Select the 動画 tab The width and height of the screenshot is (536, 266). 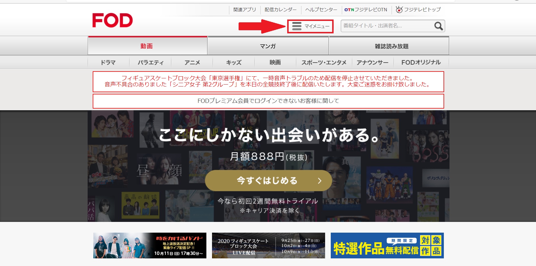click(x=148, y=46)
